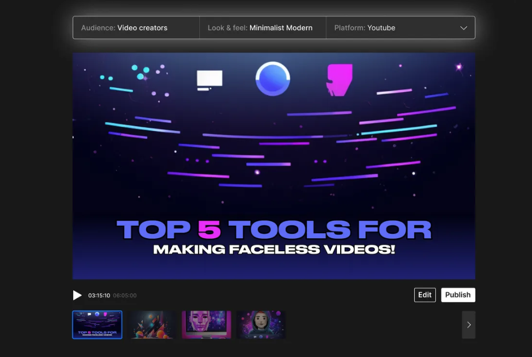
Task: Select the colorful abstract shapes thumbnail
Action: tap(152, 325)
